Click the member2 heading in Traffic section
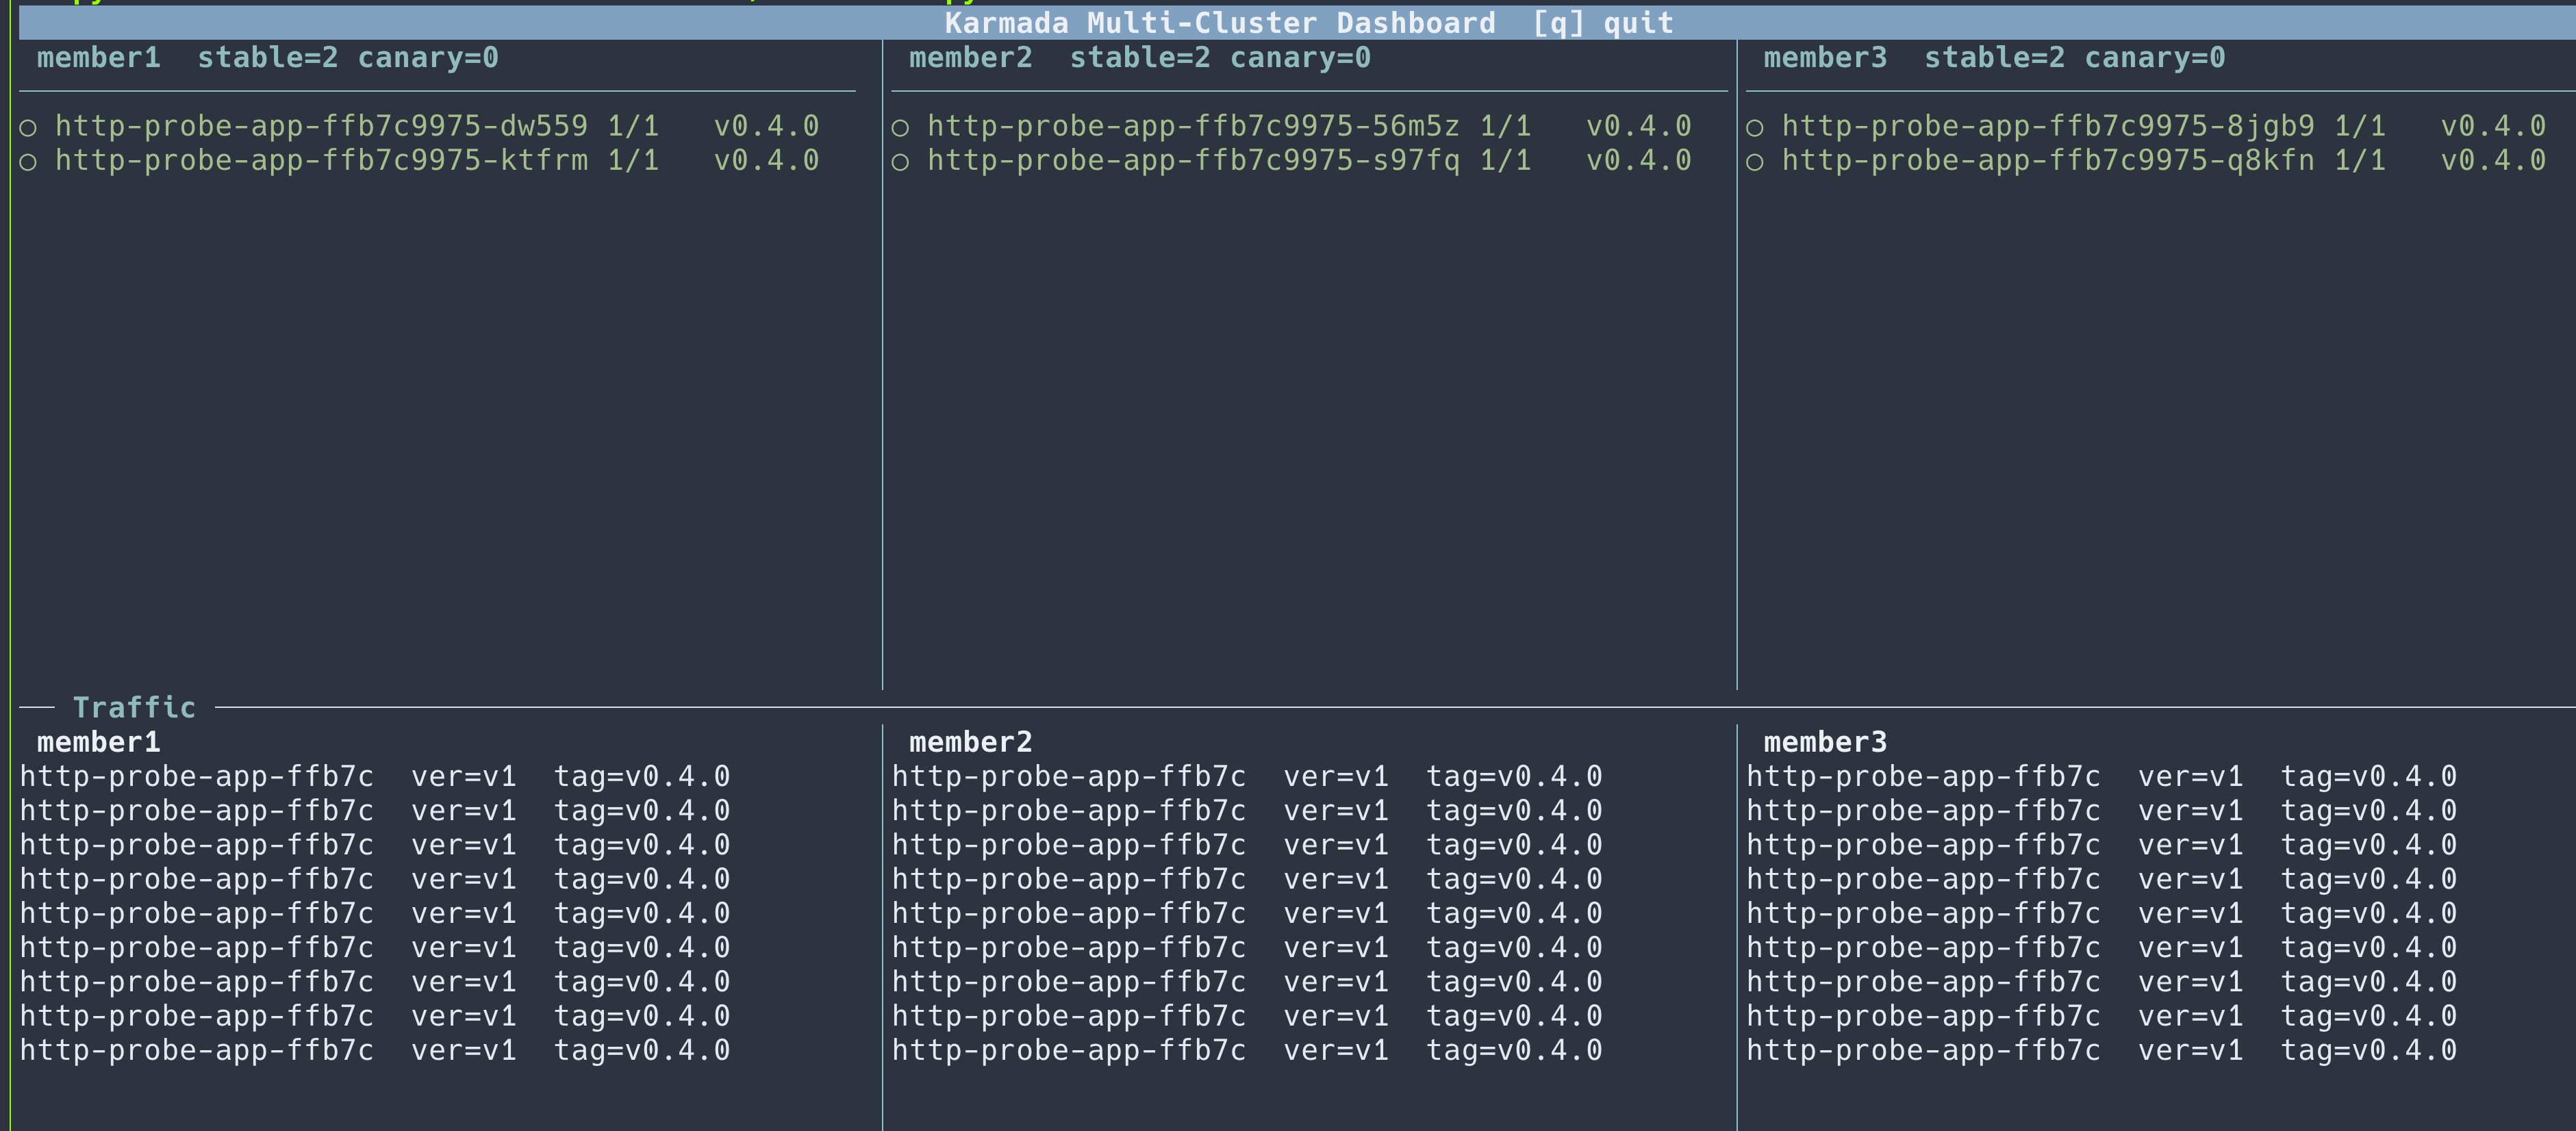 click(x=970, y=742)
